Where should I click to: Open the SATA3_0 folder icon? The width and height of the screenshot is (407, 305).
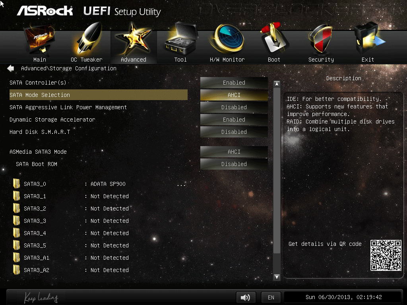click(16, 183)
